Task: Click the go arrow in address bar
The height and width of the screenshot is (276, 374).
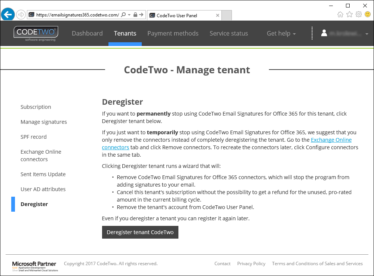Action: point(141,15)
